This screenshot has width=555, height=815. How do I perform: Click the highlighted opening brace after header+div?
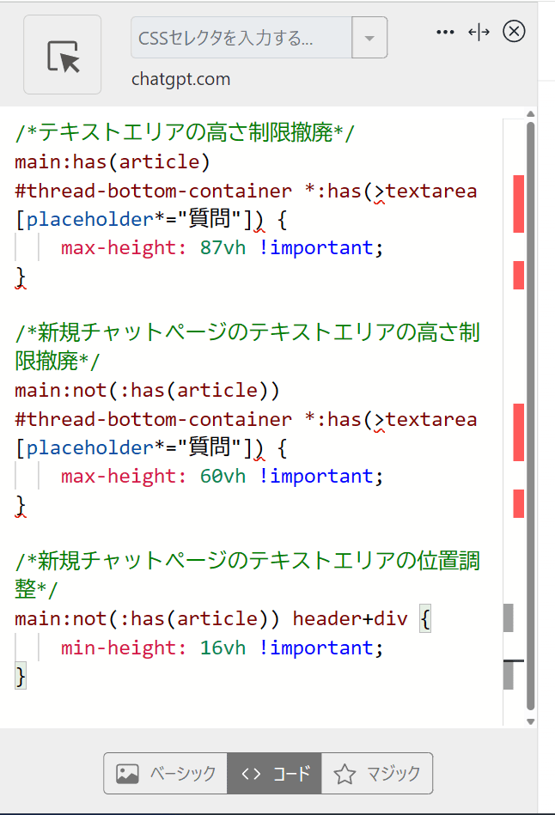(425, 619)
